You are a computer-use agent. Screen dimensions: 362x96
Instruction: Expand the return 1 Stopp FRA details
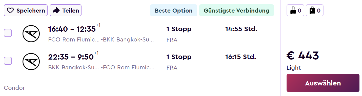tap(179, 62)
